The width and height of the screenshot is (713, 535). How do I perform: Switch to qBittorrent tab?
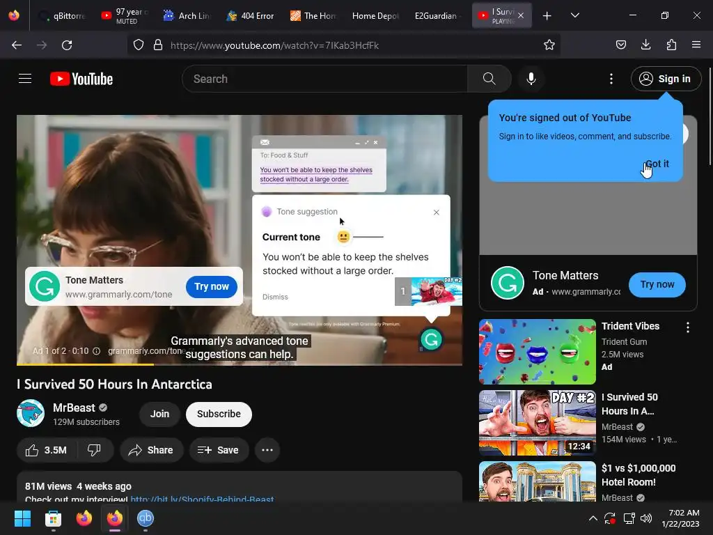[62, 16]
